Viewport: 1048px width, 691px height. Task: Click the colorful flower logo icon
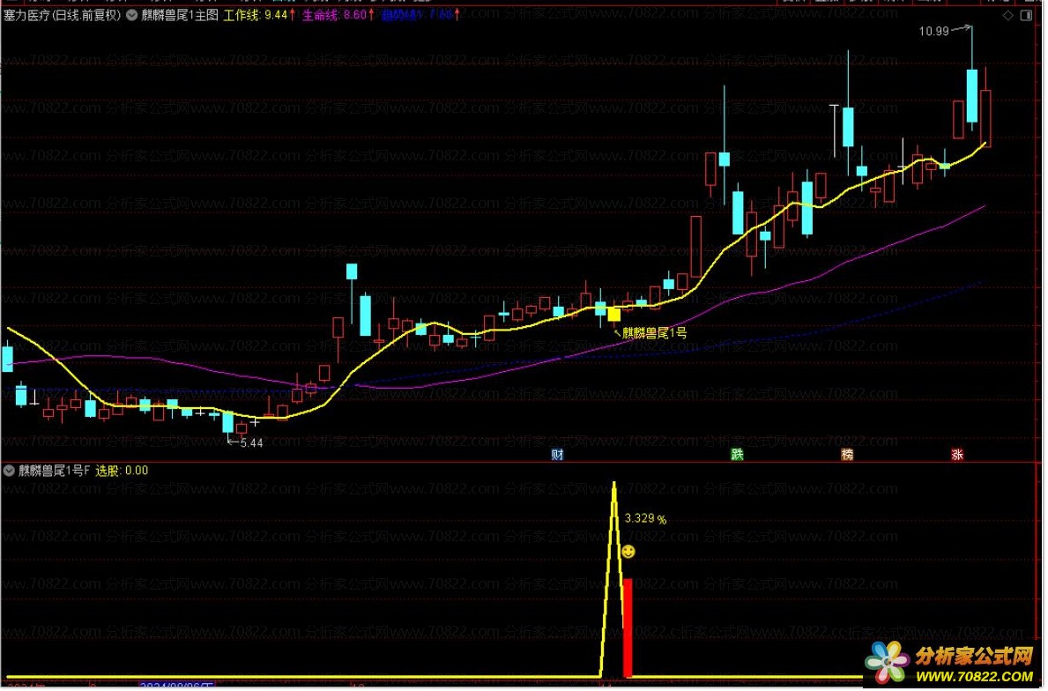pyautogui.click(x=889, y=663)
